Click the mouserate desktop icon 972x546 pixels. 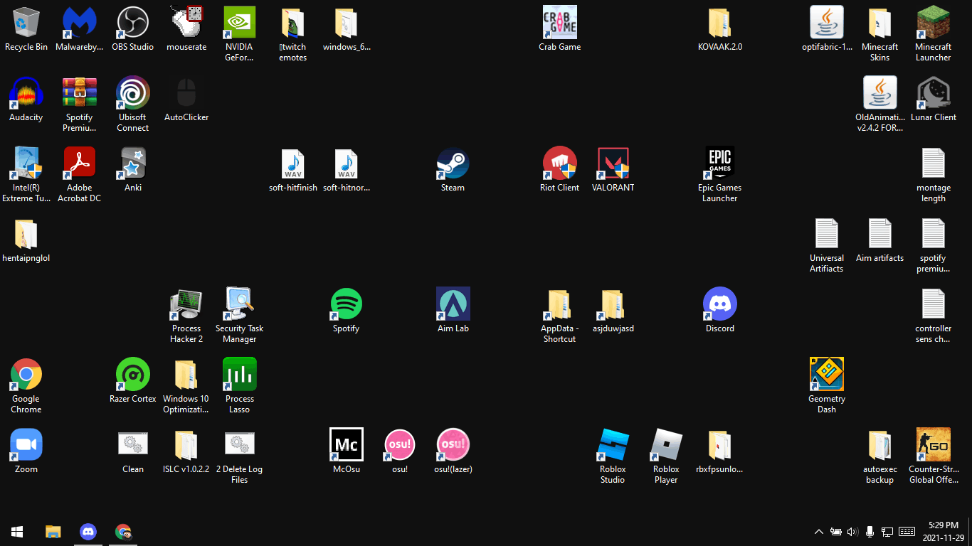point(186,23)
